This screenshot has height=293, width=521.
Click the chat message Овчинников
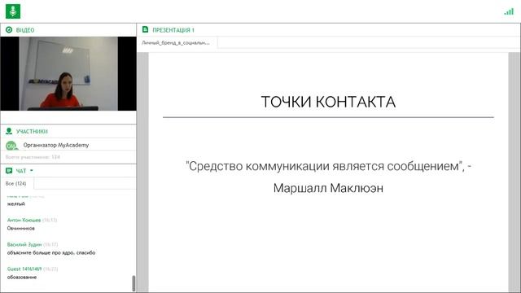pyautogui.click(x=21, y=228)
